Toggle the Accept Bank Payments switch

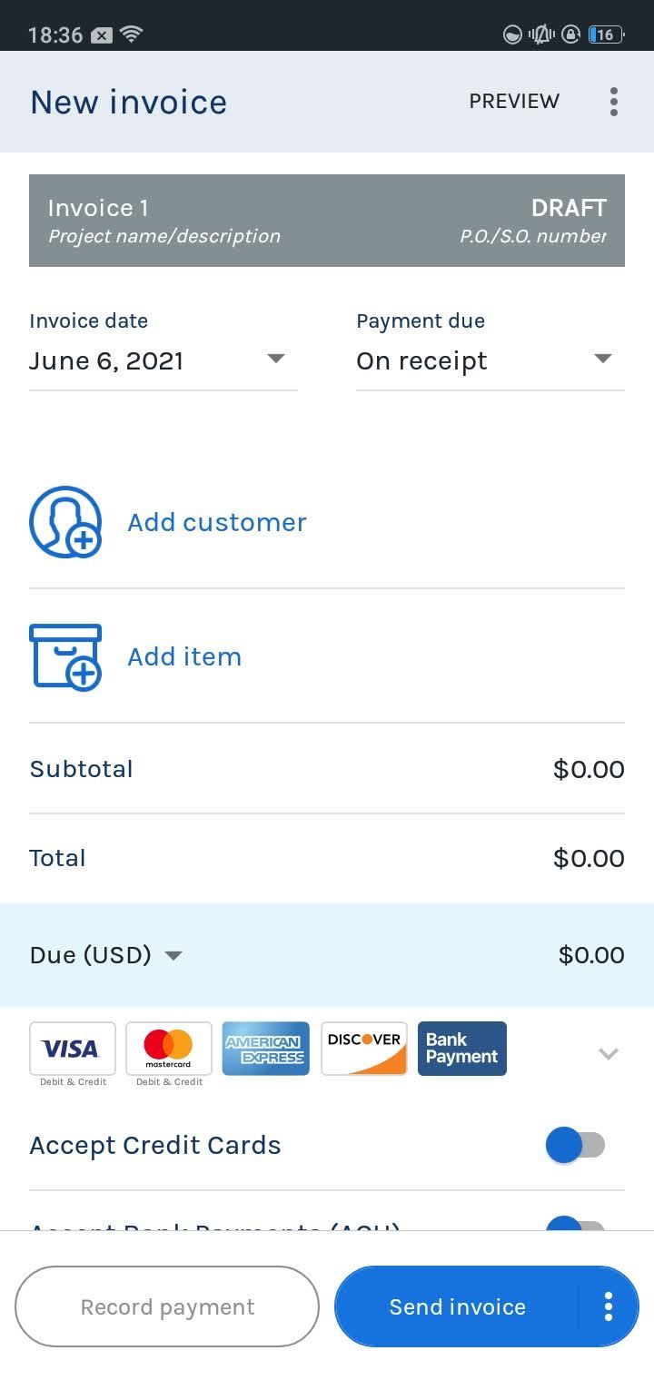(575, 1225)
